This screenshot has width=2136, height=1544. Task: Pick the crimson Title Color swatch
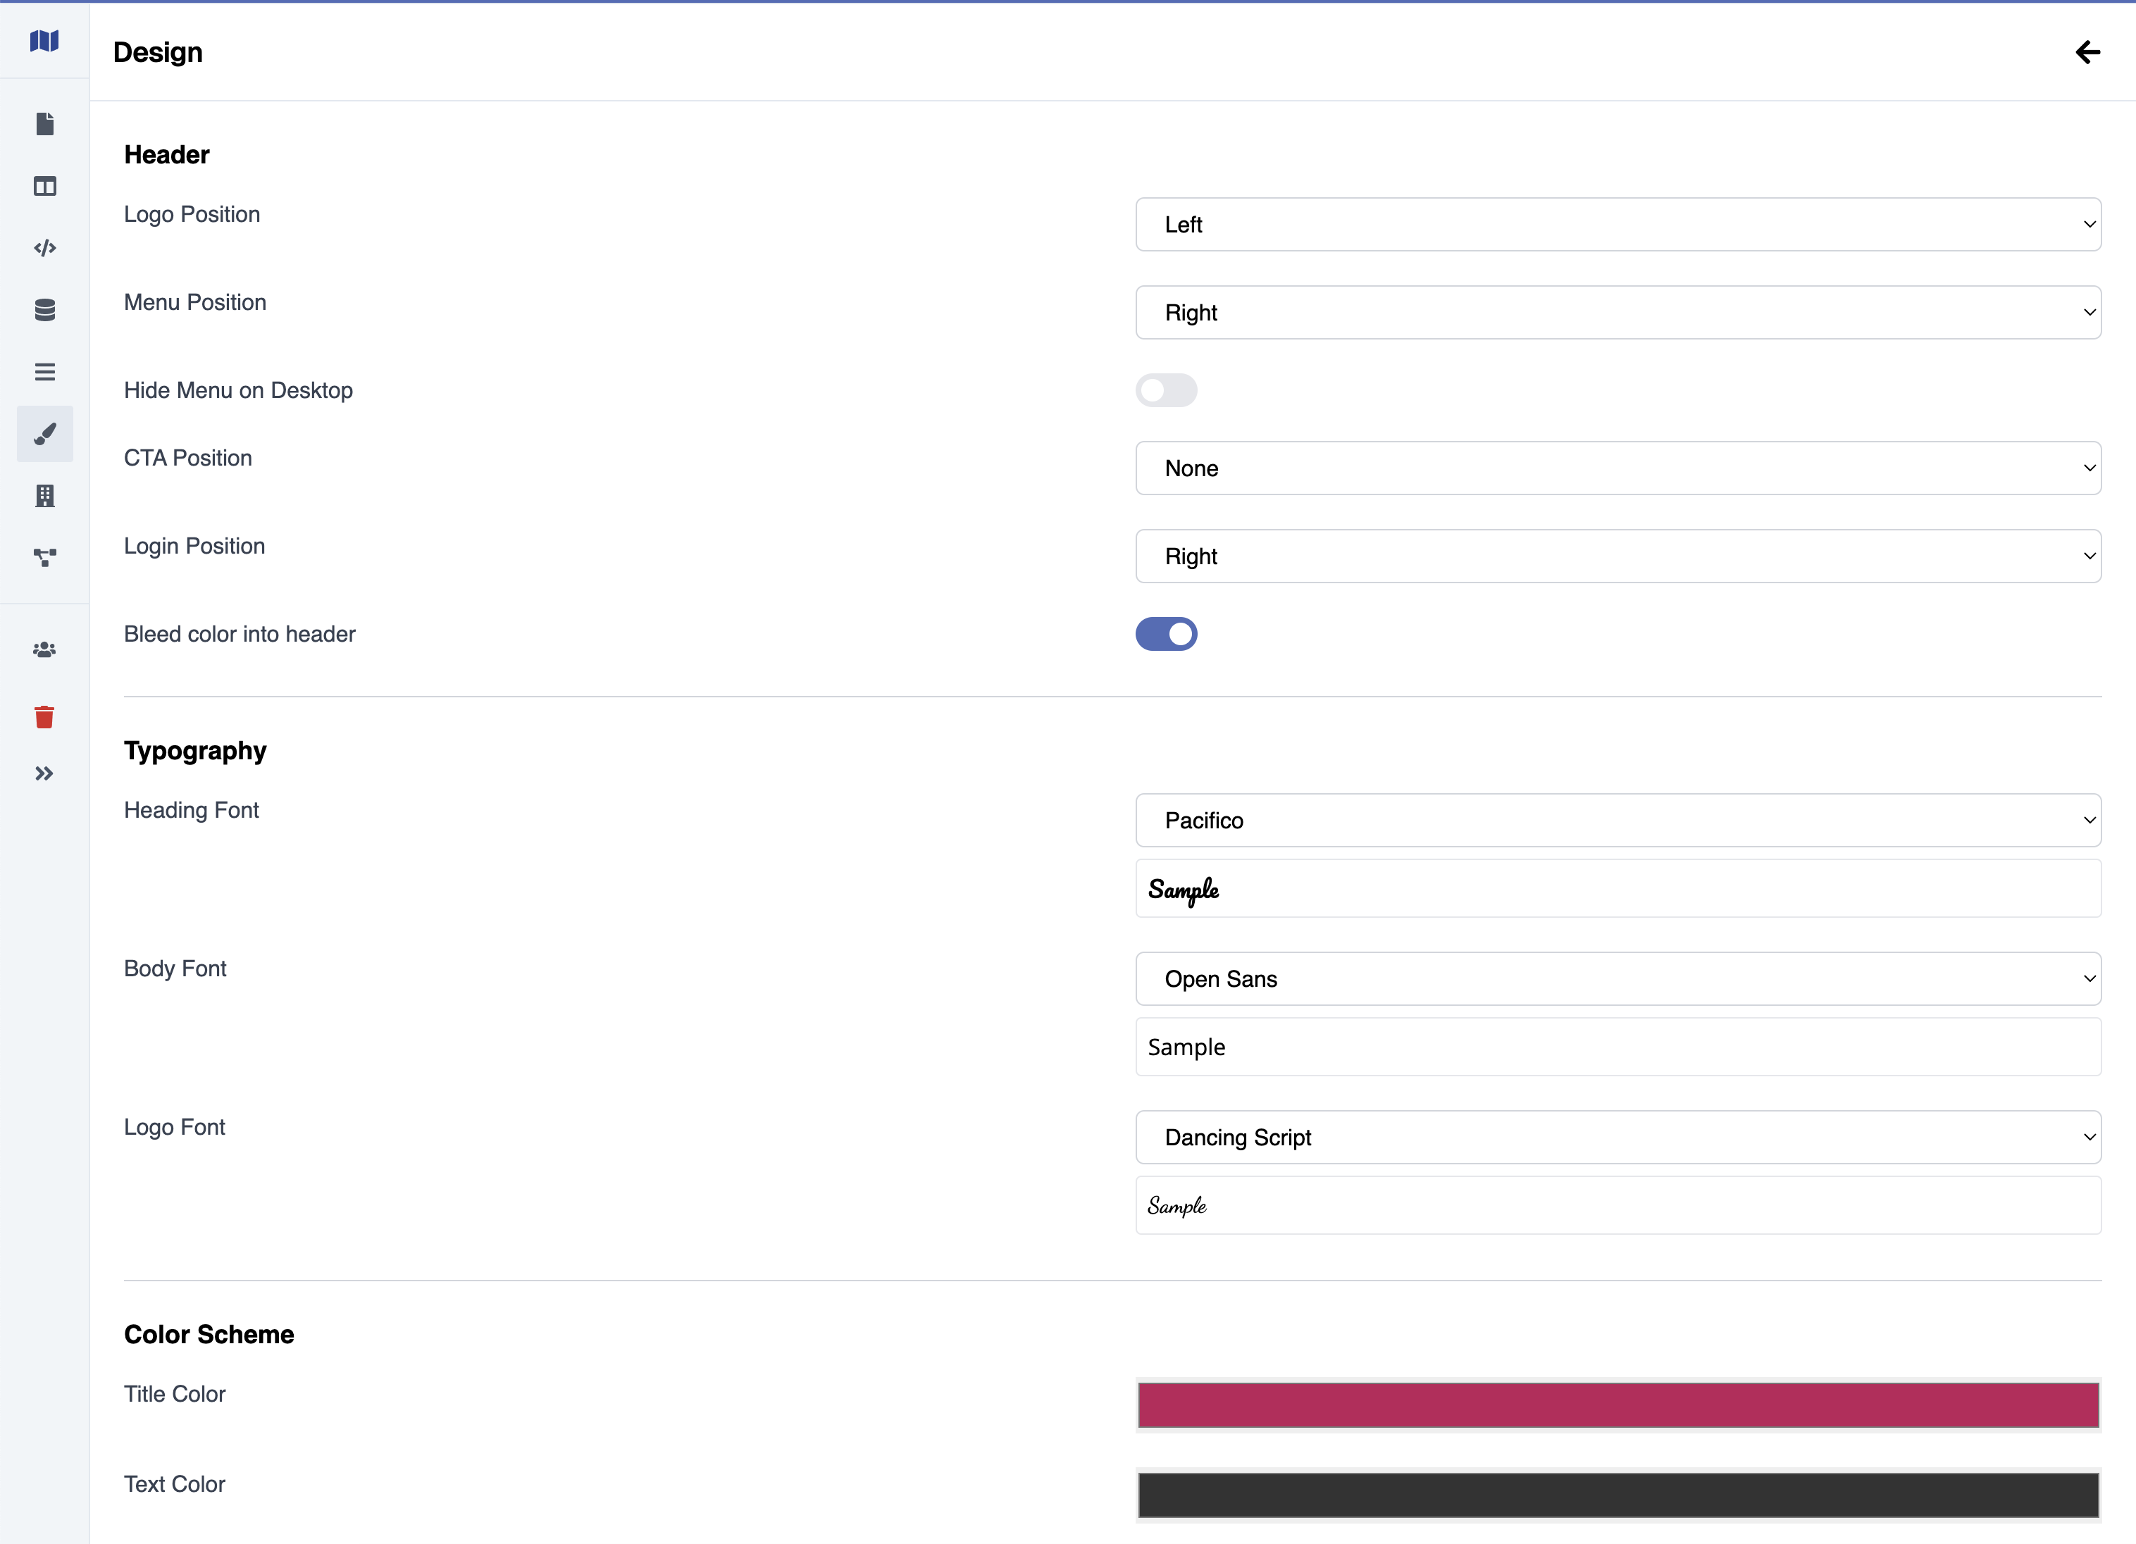click(1617, 1405)
